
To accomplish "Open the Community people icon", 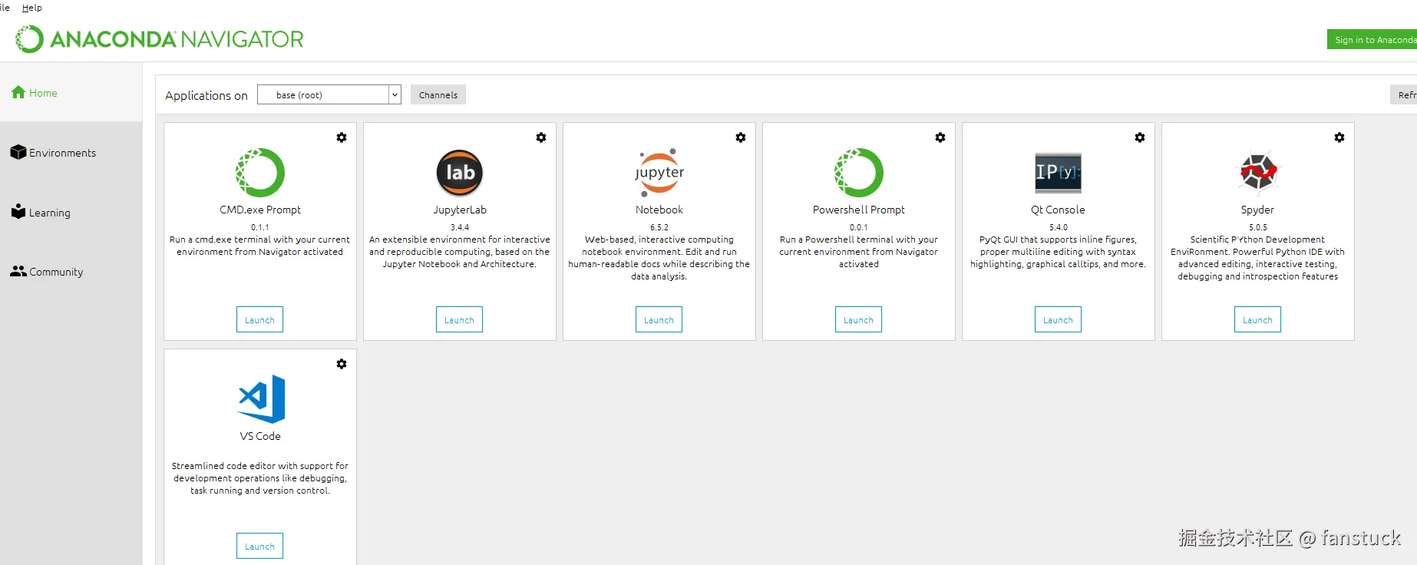I will (x=18, y=271).
